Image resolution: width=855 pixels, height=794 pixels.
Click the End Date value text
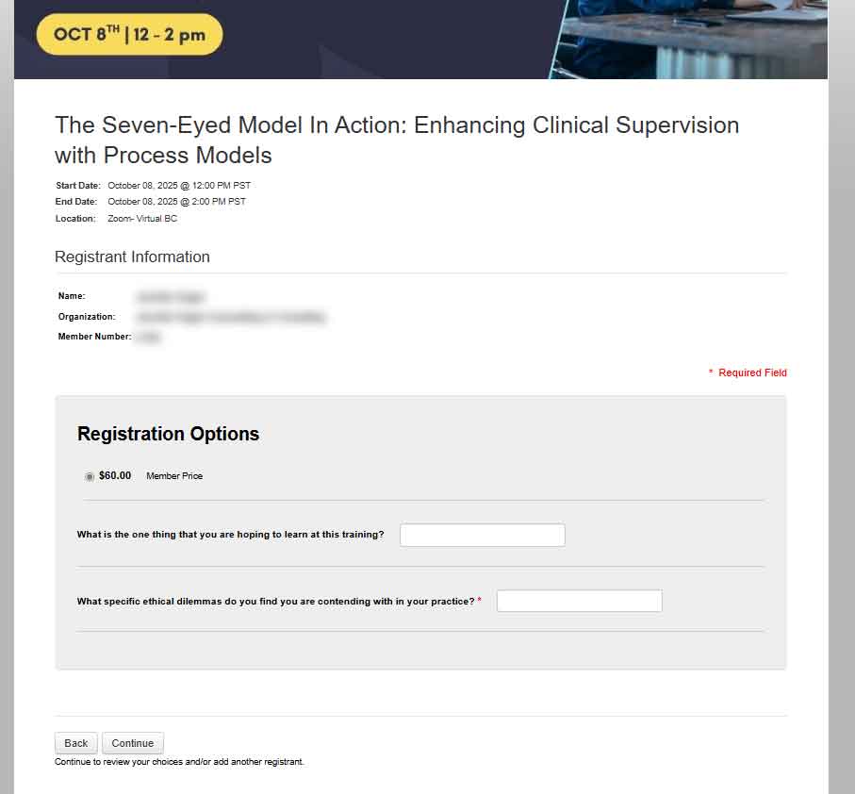[176, 202]
